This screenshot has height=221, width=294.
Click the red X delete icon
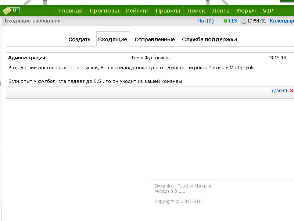tap(291, 91)
